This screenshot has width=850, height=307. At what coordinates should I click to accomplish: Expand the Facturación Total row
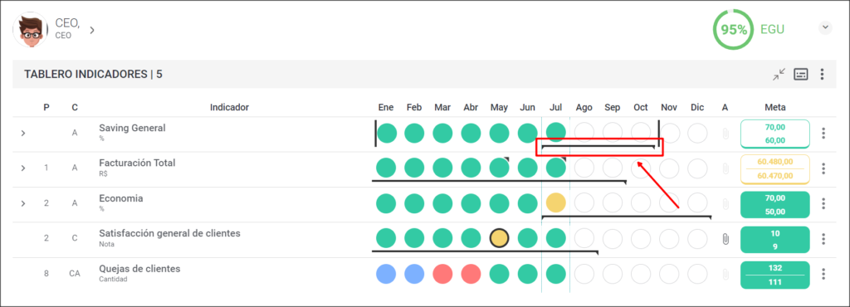[22, 168]
